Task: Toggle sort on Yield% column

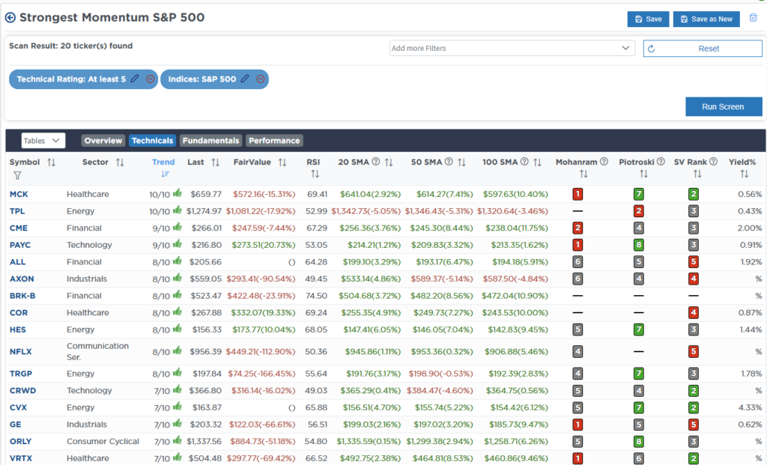Action: (x=744, y=174)
